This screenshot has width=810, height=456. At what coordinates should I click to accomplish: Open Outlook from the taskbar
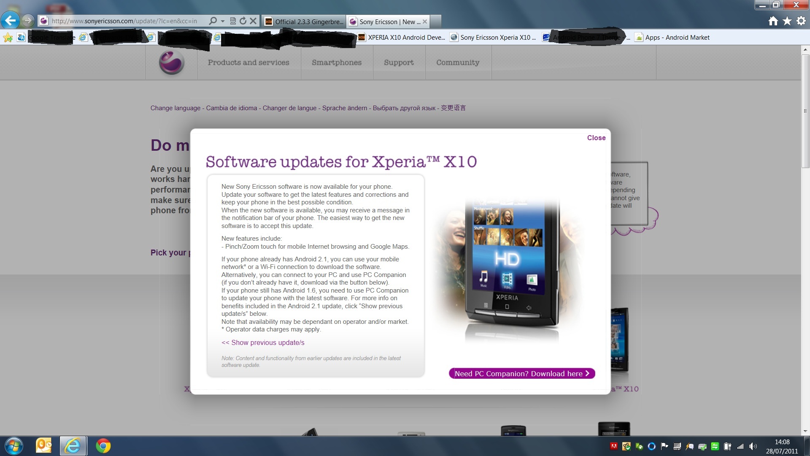tap(44, 446)
